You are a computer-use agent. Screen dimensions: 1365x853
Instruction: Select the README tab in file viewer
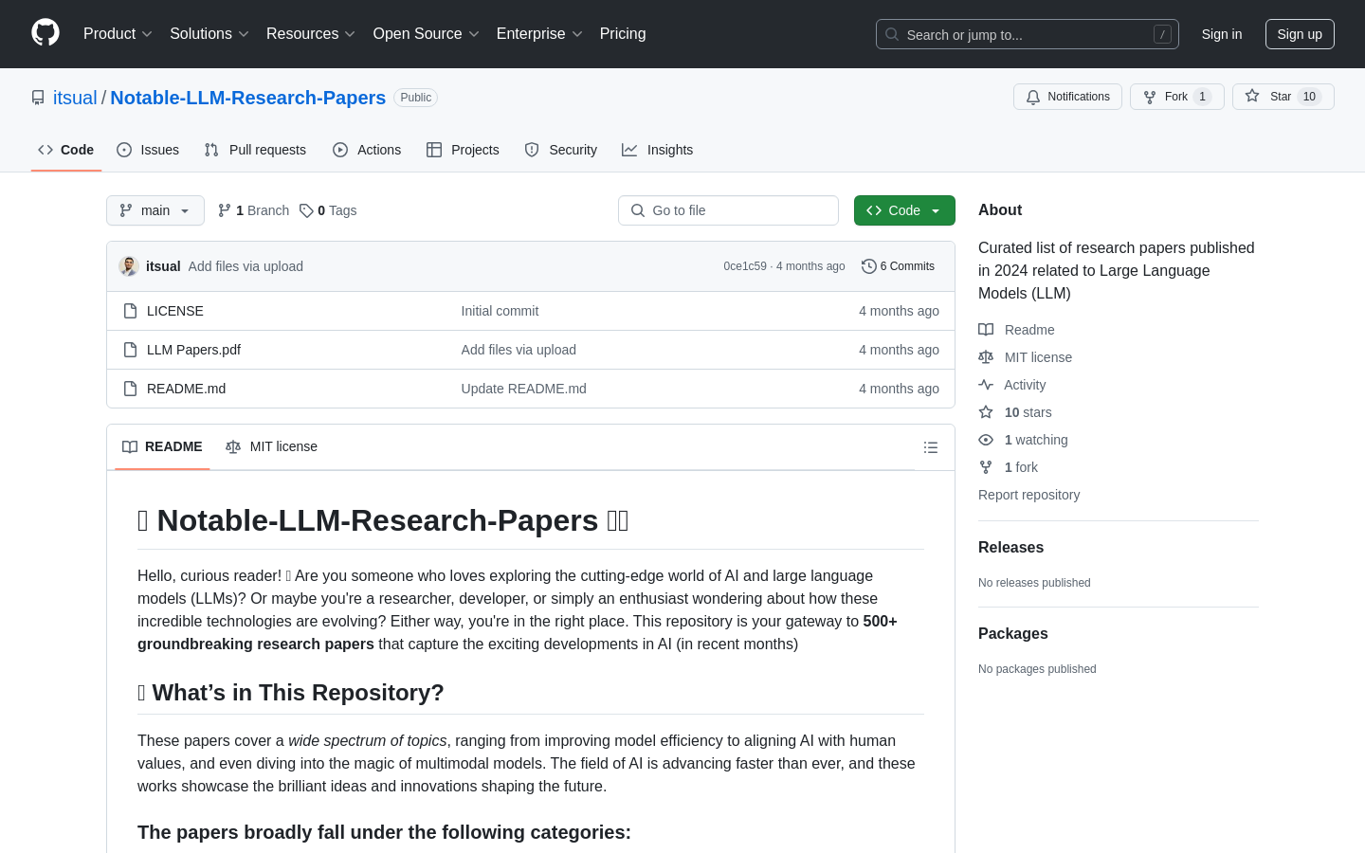point(162,447)
